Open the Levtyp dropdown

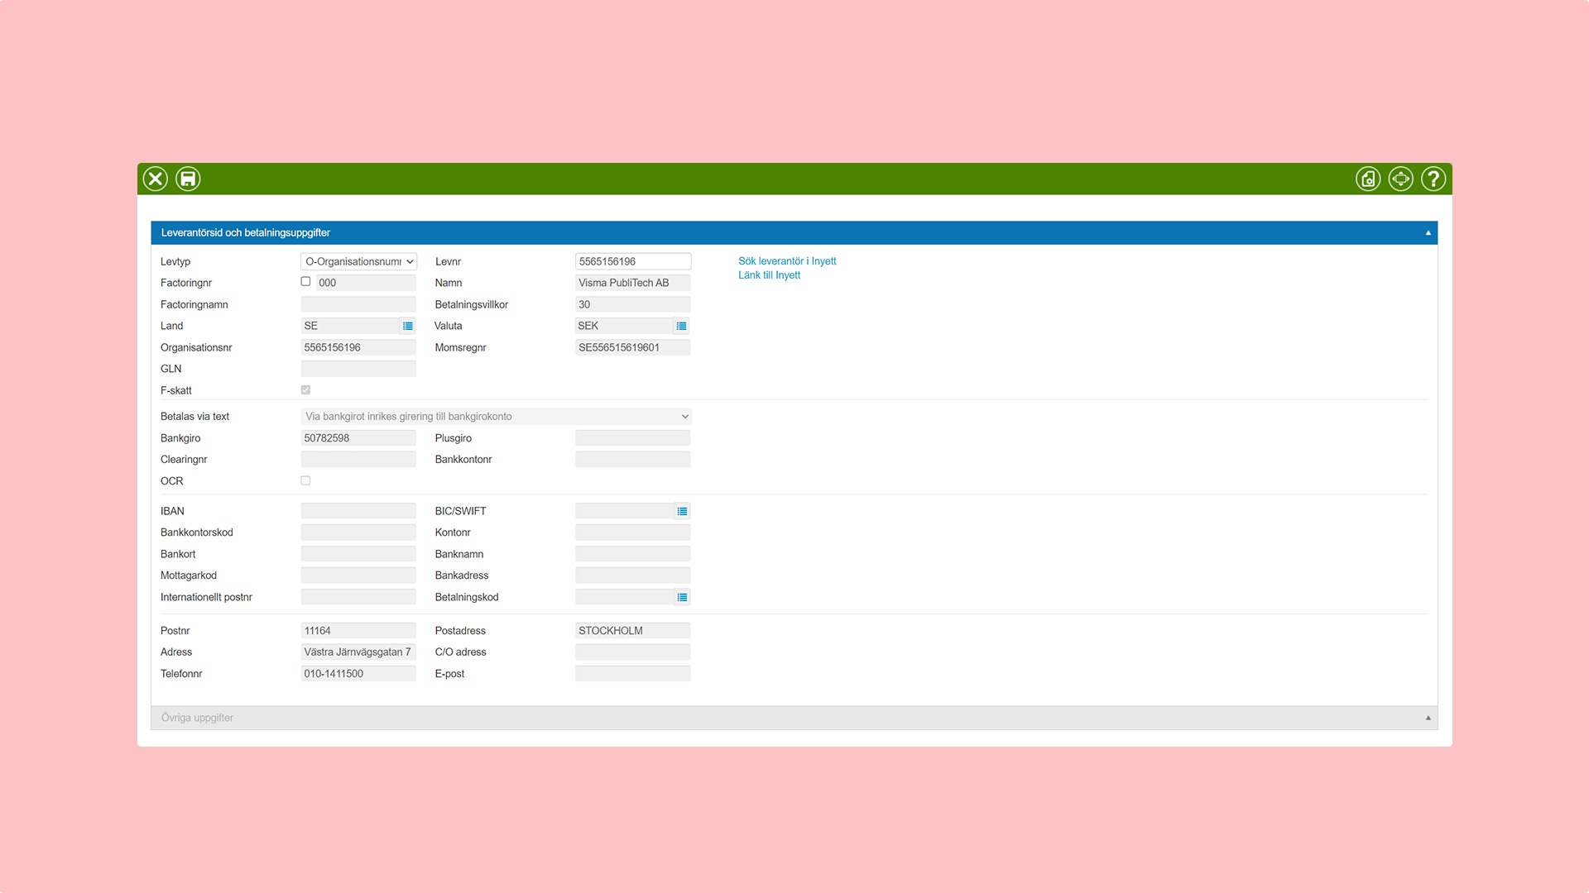358,261
